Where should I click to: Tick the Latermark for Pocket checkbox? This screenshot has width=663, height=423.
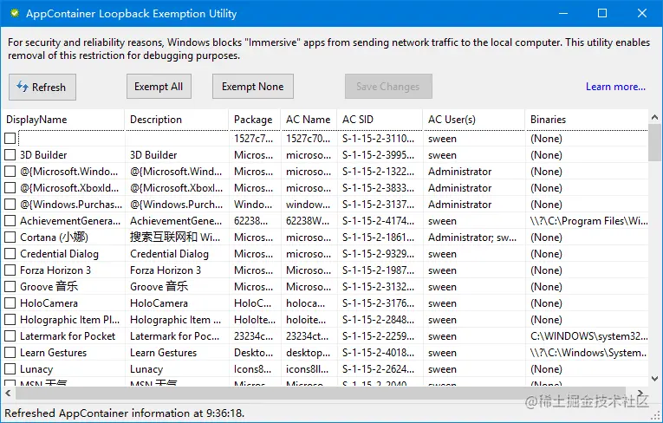pyautogui.click(x=10, y=336)
